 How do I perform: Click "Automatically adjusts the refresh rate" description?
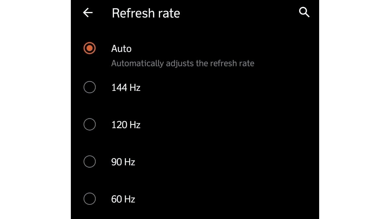click(x=182, y=63)
